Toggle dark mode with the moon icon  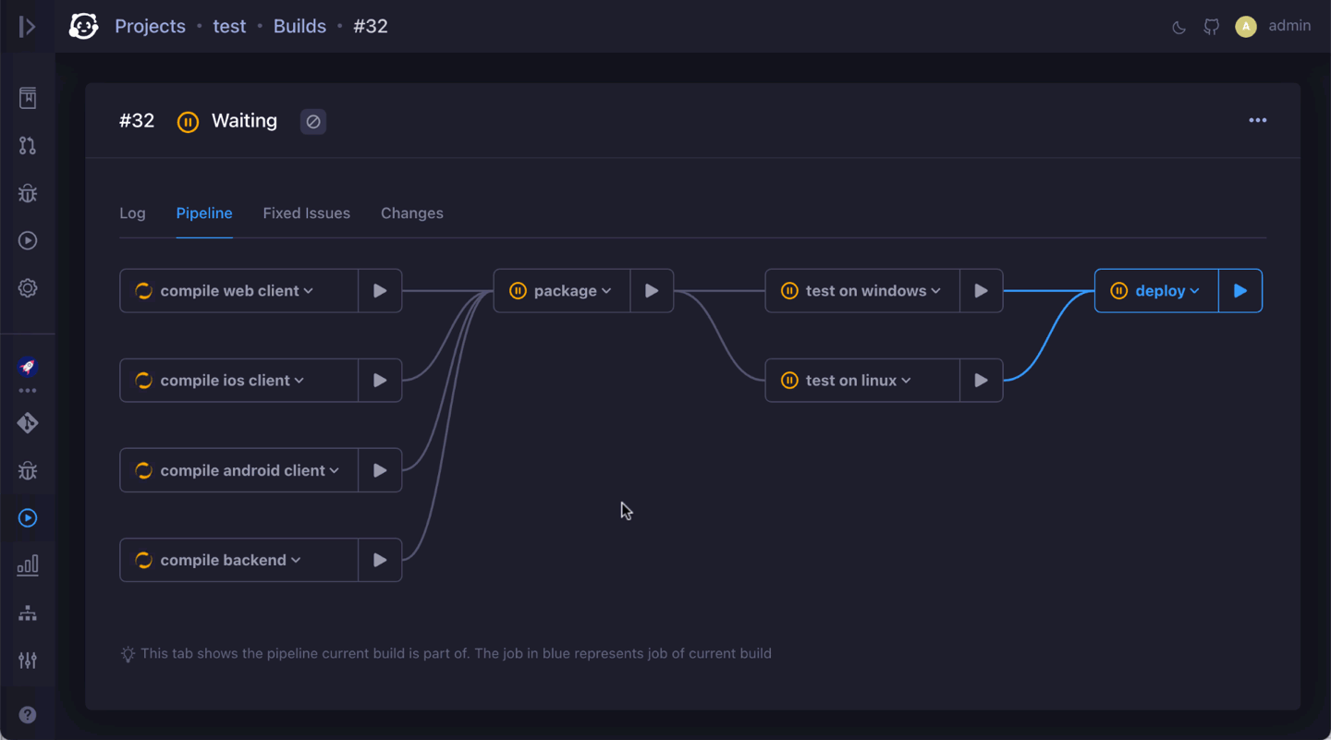tap(1178, 27)
